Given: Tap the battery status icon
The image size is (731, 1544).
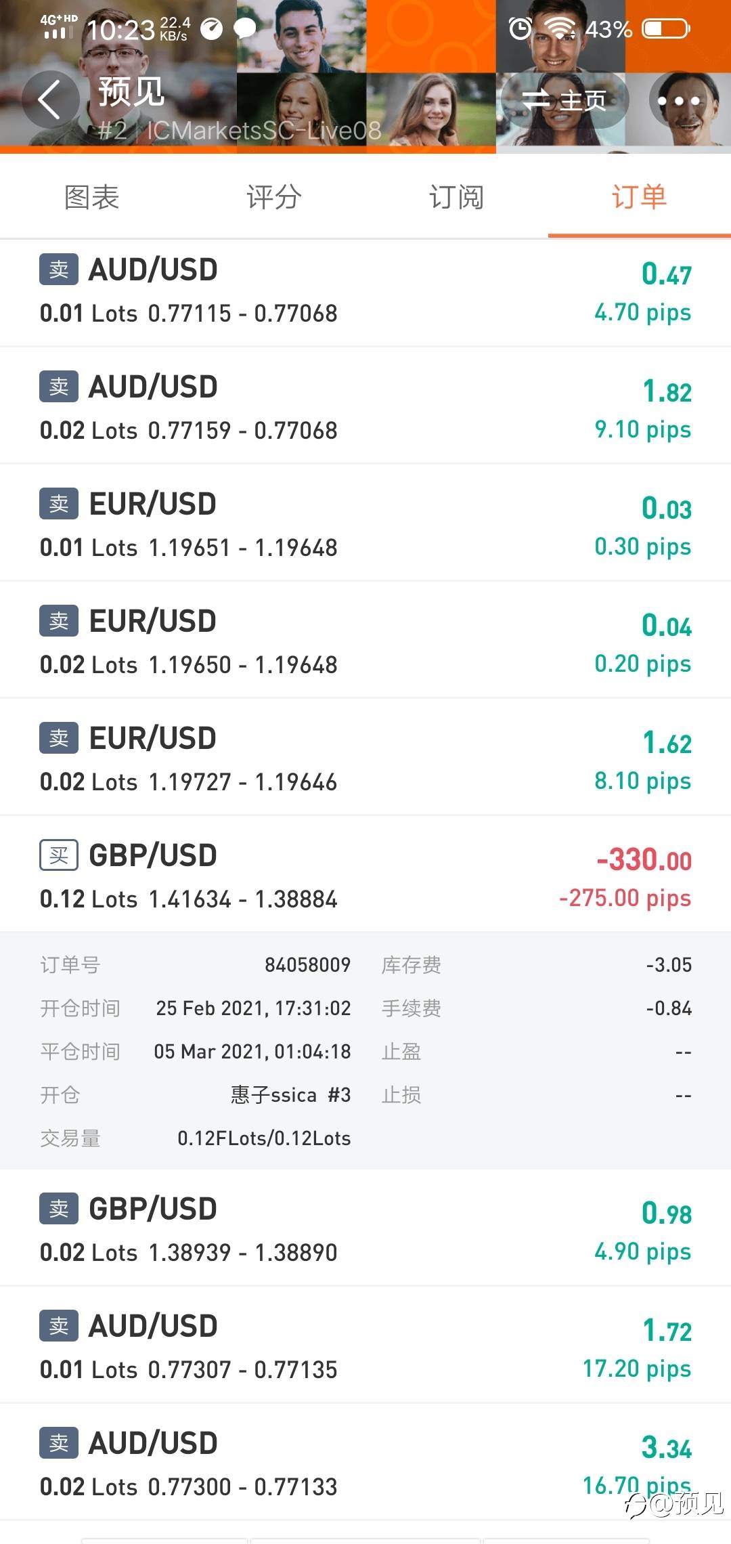Looking at the screenshot, I should 666,28.
